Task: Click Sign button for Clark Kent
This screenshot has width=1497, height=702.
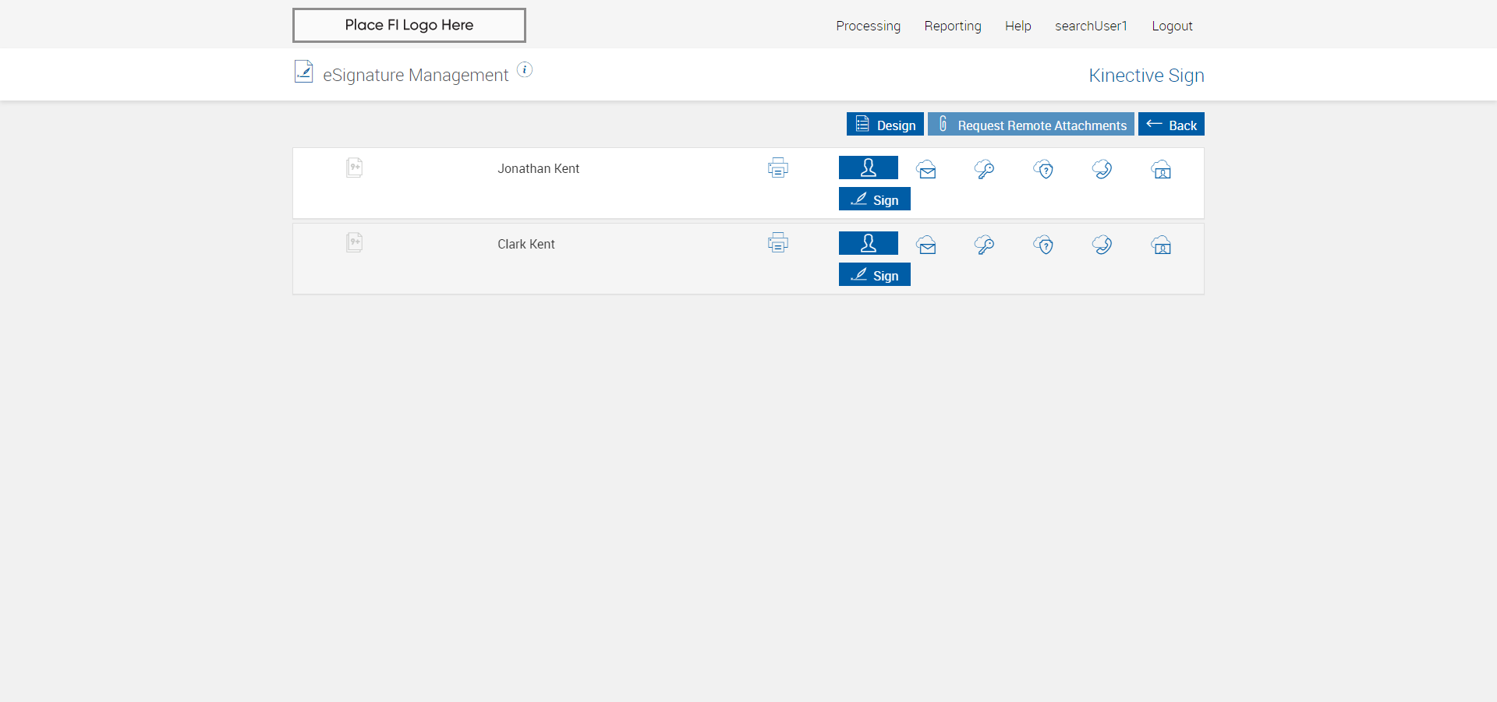Action: (x=874, y=275)
